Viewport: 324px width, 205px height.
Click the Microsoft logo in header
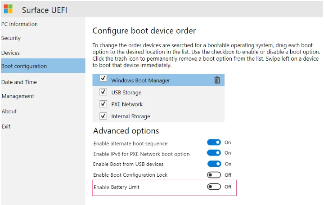click(8, 9)
